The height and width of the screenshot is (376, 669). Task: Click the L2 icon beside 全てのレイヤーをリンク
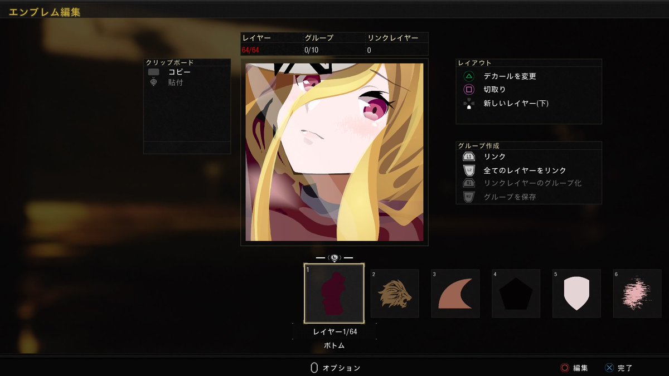[x=469, y=170]
